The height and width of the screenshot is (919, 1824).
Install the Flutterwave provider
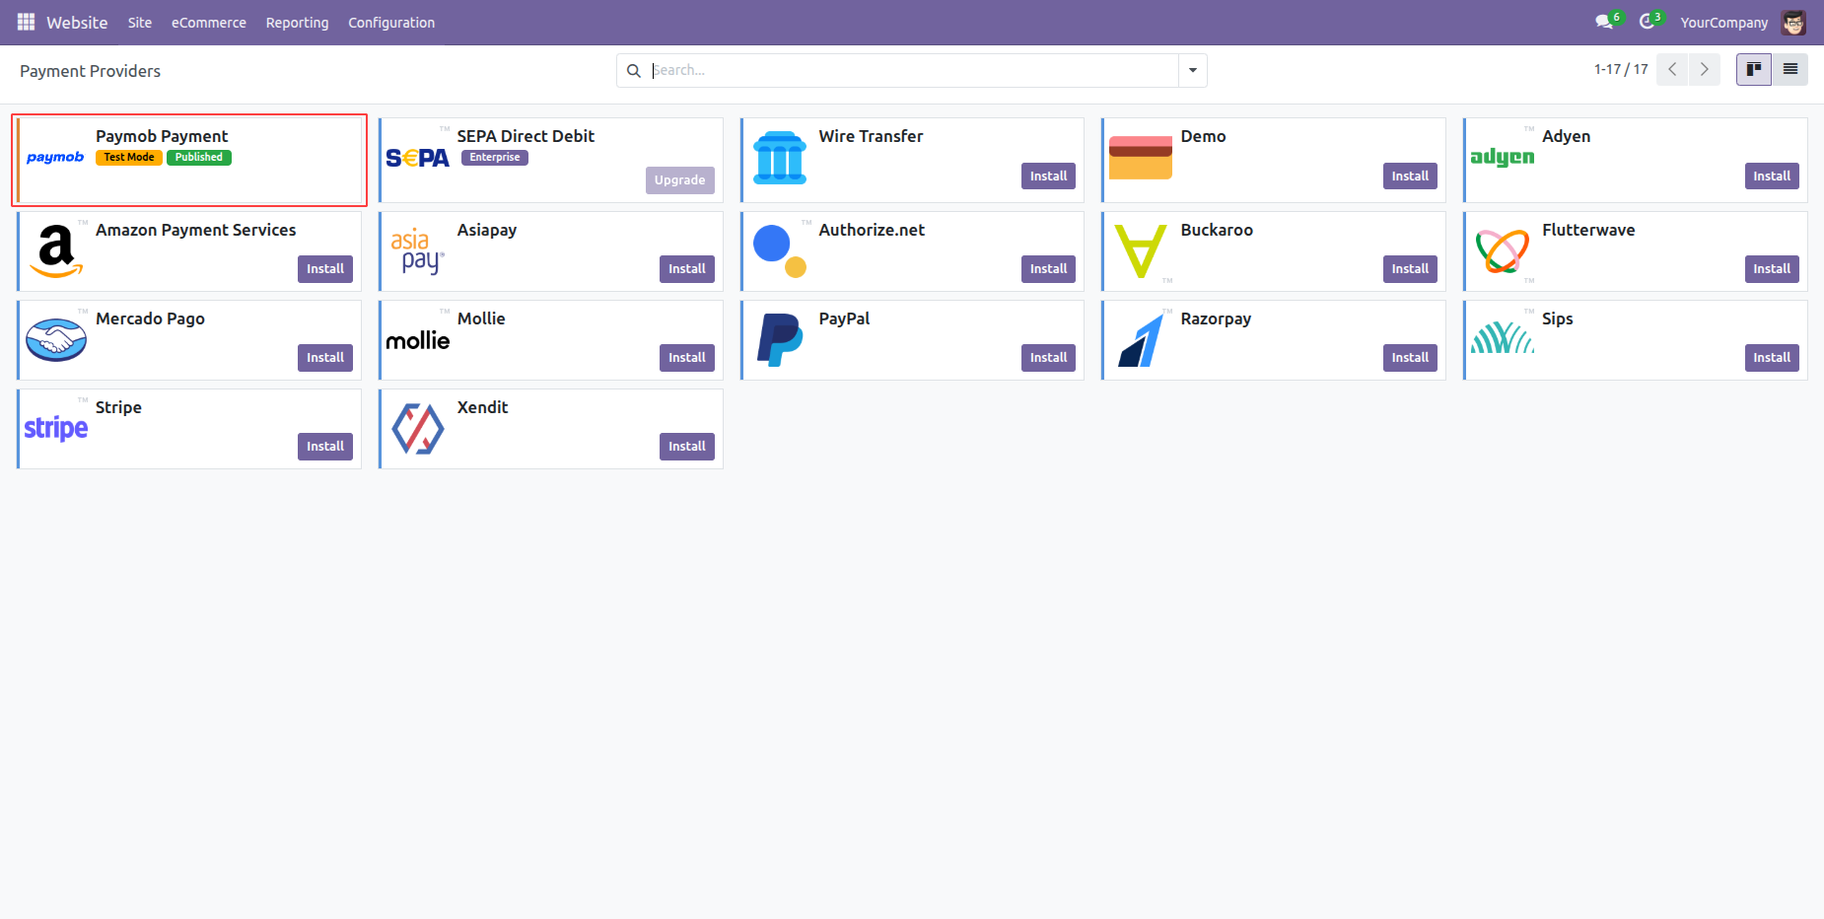tap(1772, 269)
